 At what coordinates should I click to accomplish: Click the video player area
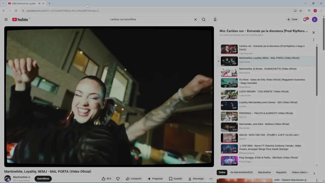pyautogui.click(x=109, y=97)
